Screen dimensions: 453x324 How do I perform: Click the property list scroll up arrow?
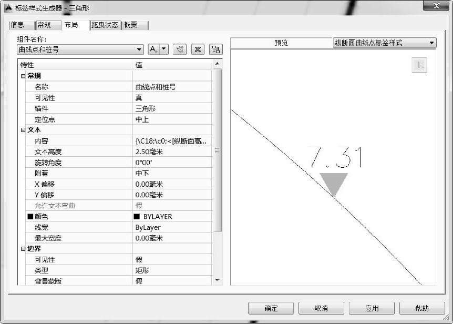coord(217,64)
